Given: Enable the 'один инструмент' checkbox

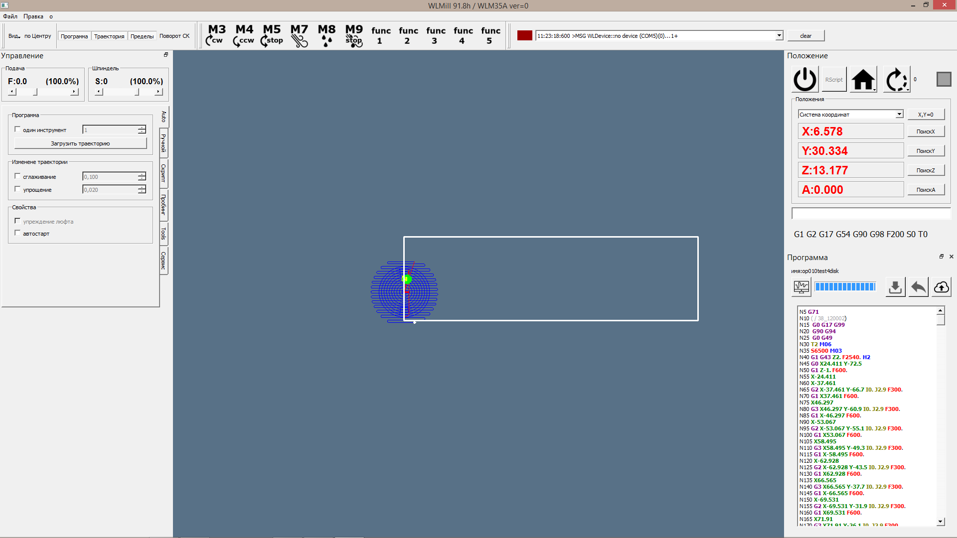Looking at the screenshot, I should (18, 130).
